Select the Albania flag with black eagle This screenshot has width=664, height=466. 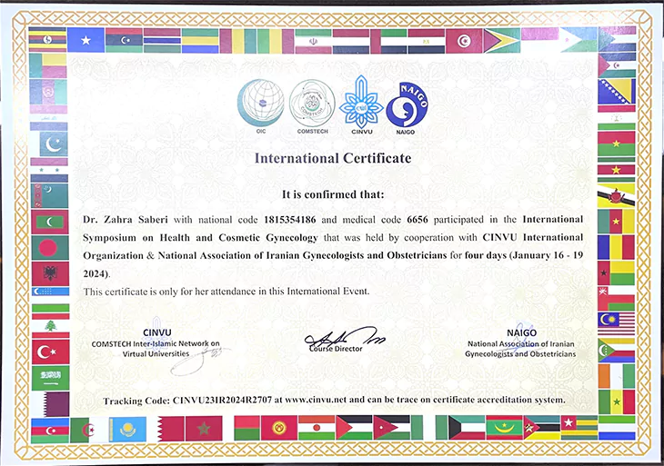pos(50,273)
